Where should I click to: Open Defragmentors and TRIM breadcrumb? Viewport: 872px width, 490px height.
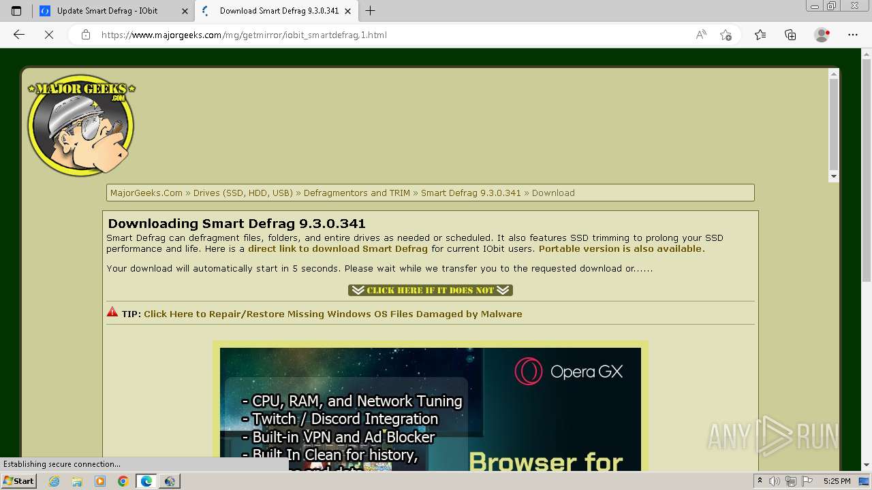coord(357,193)
